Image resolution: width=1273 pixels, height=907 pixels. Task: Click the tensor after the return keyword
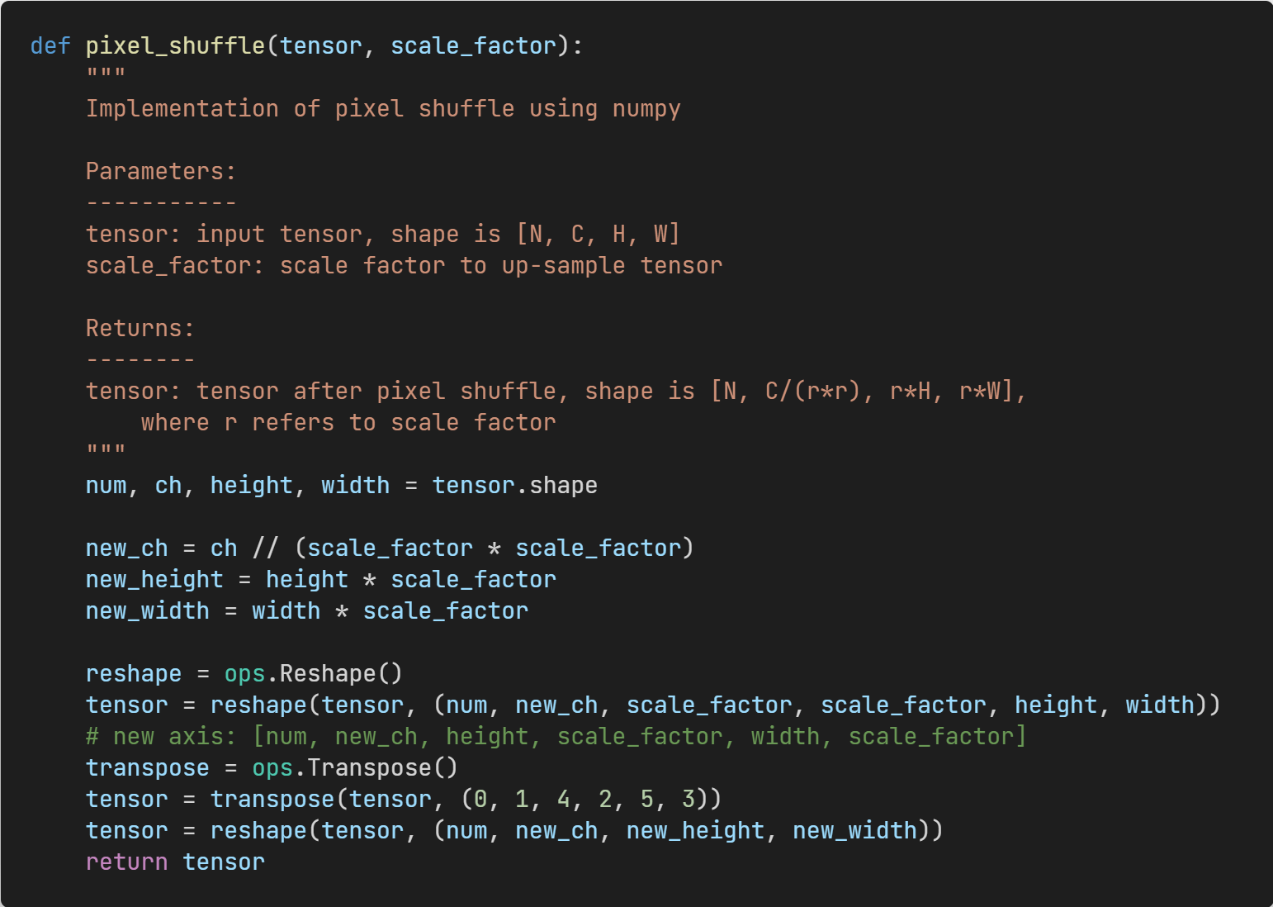click(x=224, y=862)
